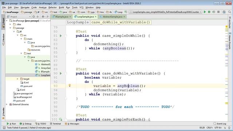The height and width of the screenshot is (131, 233).
Task: Expand External Libraries node
Action: [7, 104]
